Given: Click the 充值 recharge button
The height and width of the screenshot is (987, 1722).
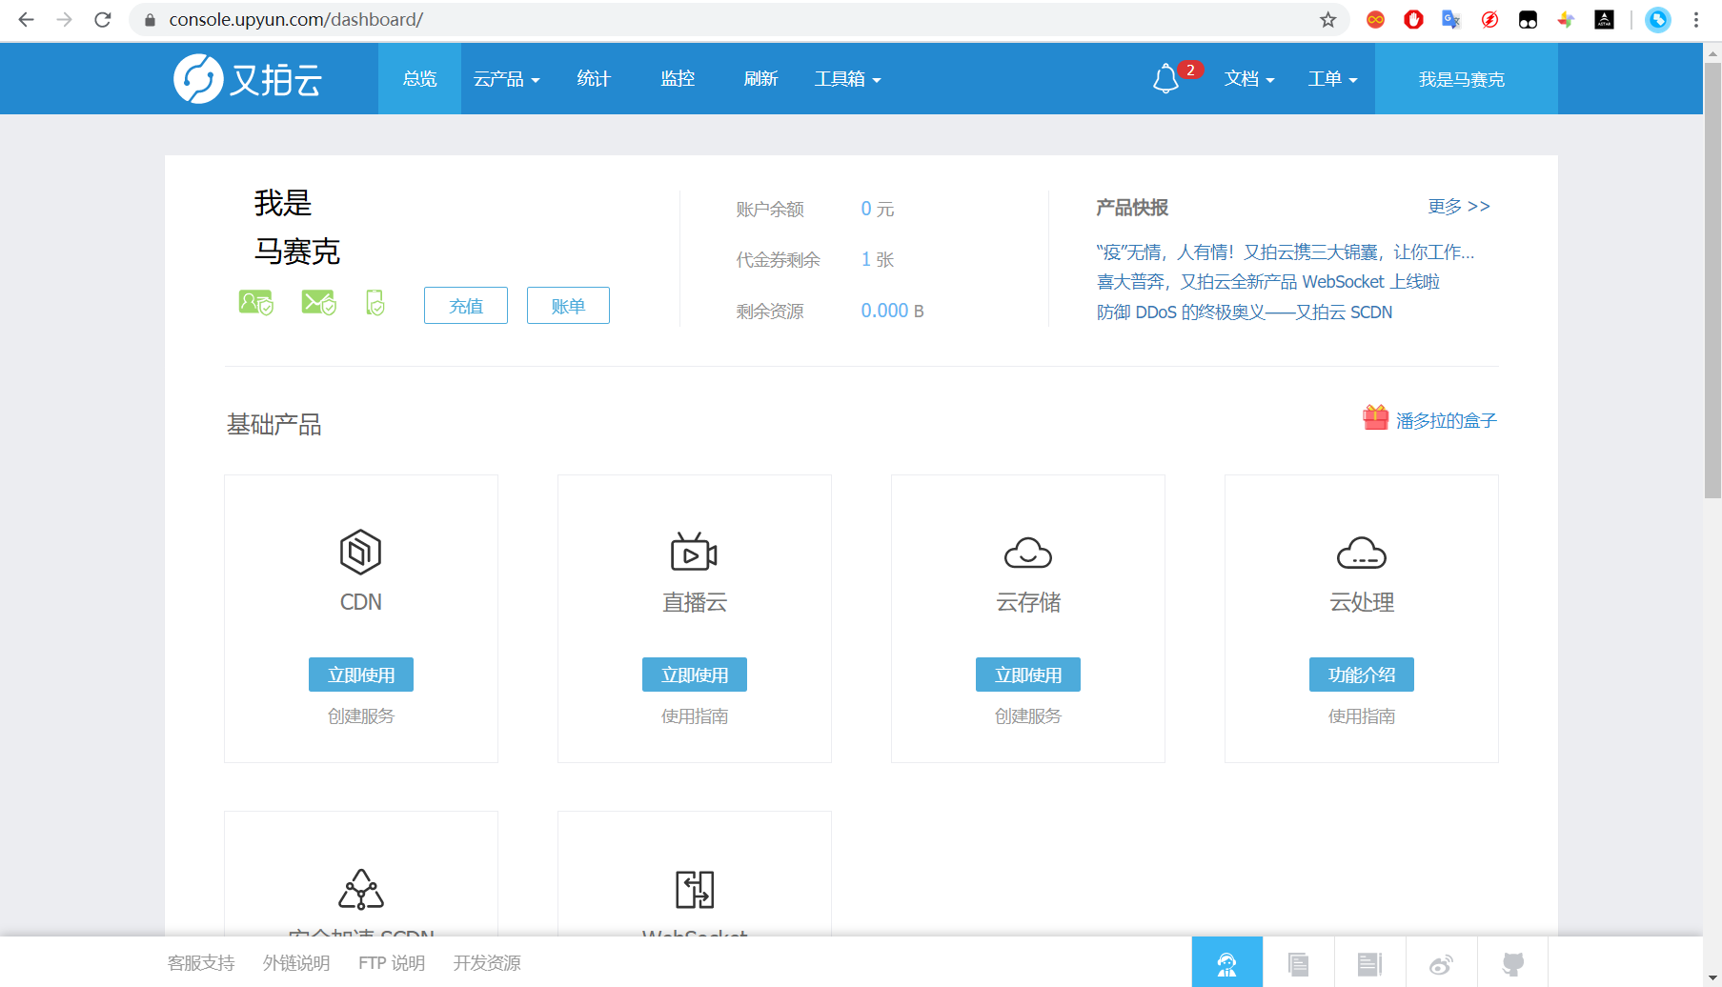Looking at the screenshot, I should (x=466, y=306).
